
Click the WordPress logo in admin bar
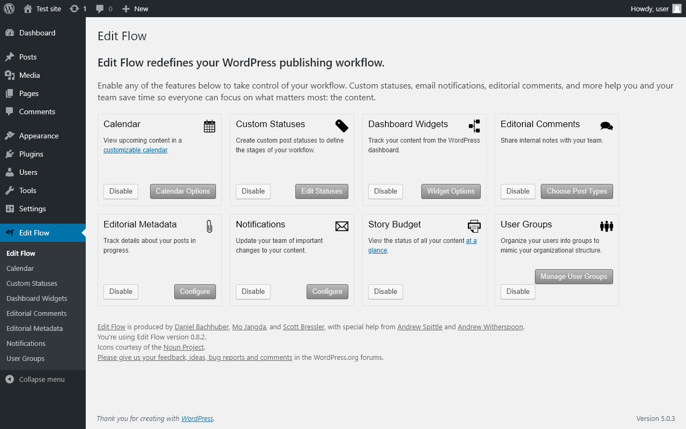point(9,9)
